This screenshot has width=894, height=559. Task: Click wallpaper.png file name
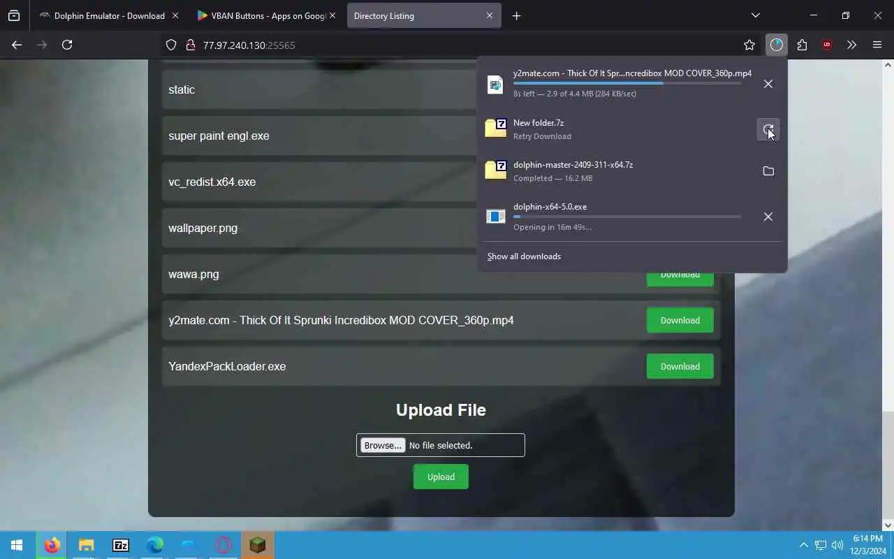coord(203,228)
